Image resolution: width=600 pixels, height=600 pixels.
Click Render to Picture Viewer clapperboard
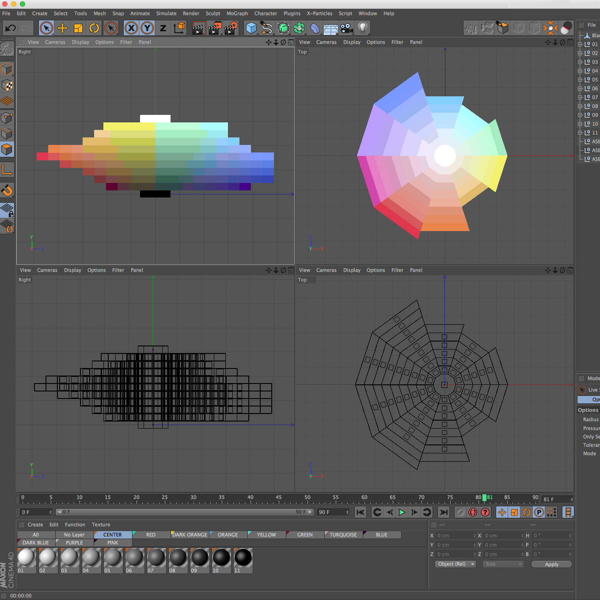(215, 28)
